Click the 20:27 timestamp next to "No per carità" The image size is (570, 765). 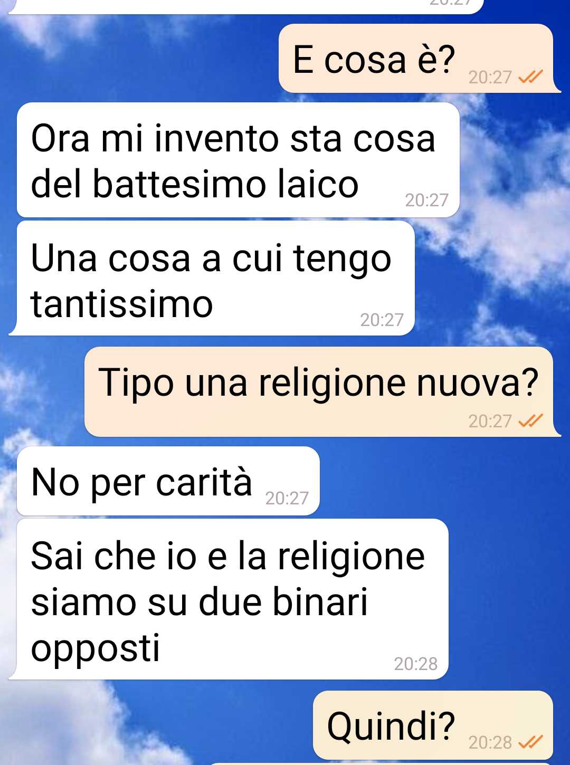click(287, 498)
